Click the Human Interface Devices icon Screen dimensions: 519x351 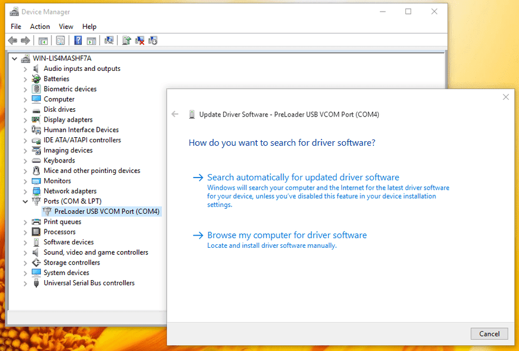coord(36,130)
